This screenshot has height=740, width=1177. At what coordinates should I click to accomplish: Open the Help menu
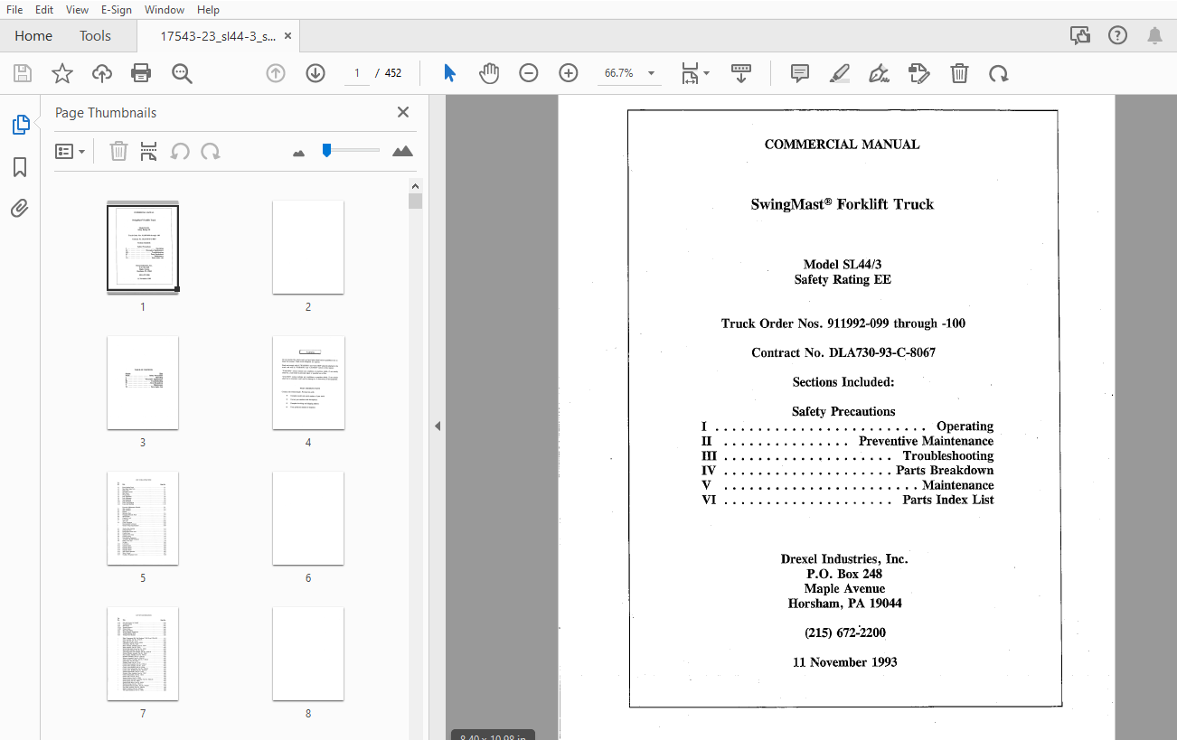click(x=208, y=9)
